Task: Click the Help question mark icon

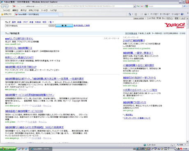Action: [182, 14]
